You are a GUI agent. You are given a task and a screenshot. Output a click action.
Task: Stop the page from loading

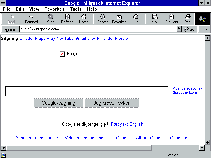(51, 19)
